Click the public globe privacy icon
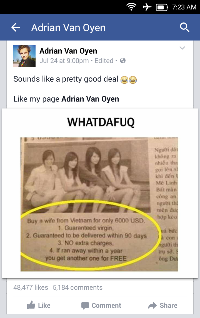200x318 pixels. 123,60
